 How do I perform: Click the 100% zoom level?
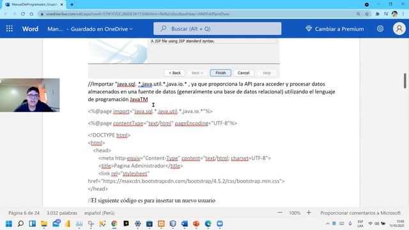click(x=295, y=213)
